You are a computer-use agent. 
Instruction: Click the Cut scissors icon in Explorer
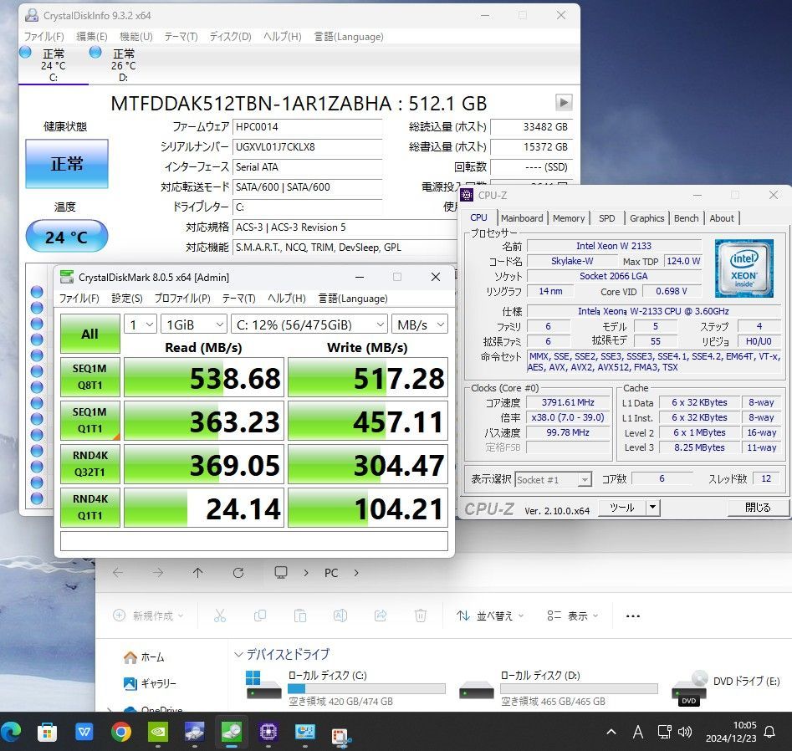point(220,616)
